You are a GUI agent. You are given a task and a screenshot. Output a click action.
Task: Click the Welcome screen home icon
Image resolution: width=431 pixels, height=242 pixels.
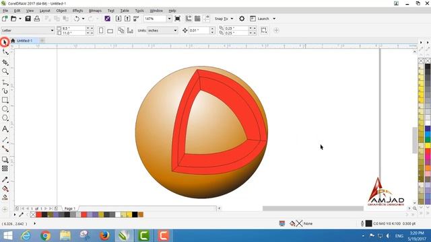[13, 40]
